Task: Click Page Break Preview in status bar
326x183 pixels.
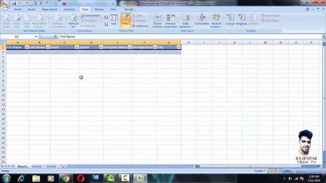Action: 280,171
